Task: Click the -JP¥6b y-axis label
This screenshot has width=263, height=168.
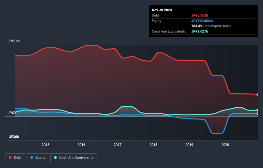Action: point(13,137)
